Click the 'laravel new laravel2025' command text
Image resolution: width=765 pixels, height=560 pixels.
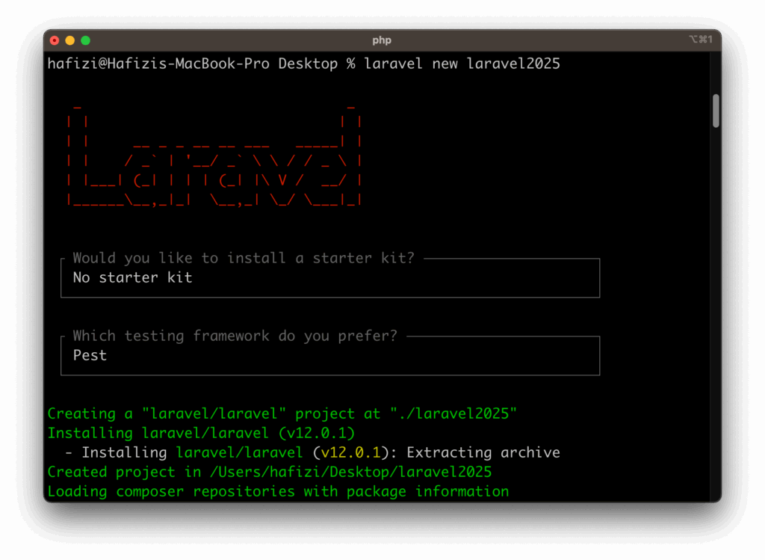click(462, 64)
